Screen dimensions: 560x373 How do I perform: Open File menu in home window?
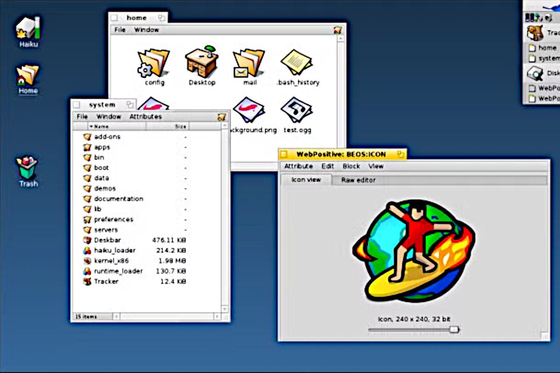120,30
